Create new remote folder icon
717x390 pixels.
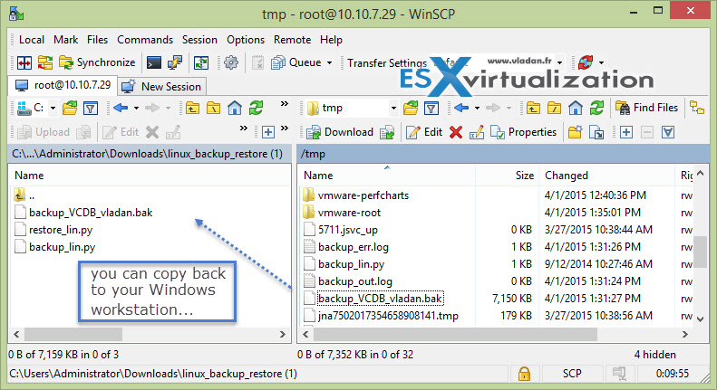pyautogui.click(x=576, y=132)
